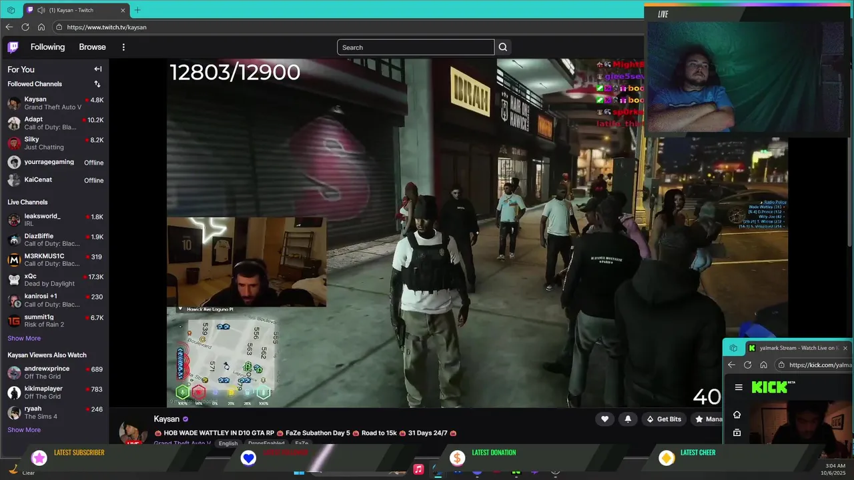Mute the Kaysan Twitch tab audio icon
854x480 pixels.
click(x=41, y=10)
